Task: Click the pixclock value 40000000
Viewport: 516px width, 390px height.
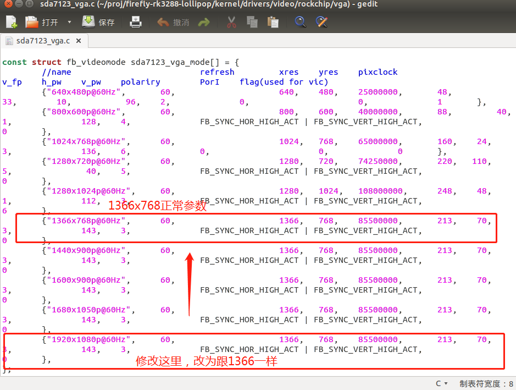Action: pyautogui.click(x=378, y=112)
